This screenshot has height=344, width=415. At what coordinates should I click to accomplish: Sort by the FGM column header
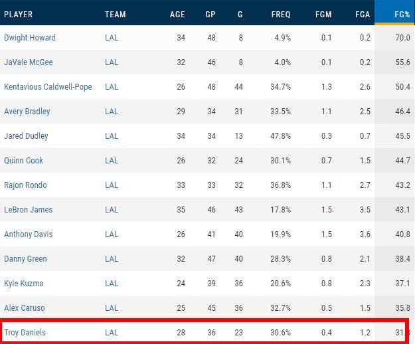click(323, 15)
